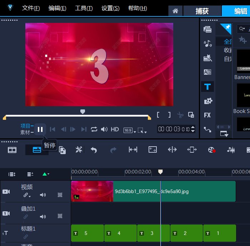250x246 pixels.
Task: Pause playback in the preview panel
Action: click(40, 129)
